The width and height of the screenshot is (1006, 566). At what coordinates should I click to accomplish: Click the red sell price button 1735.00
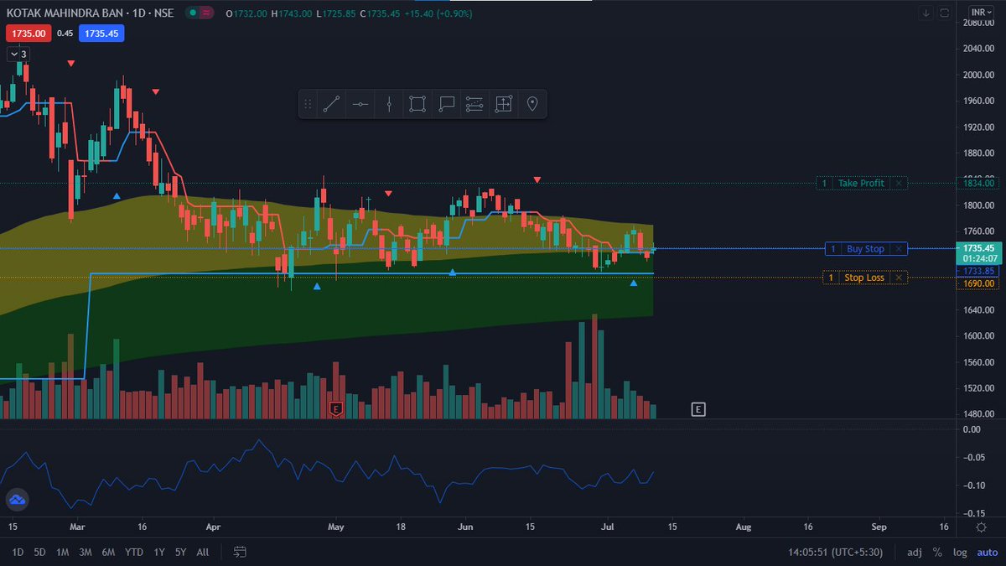tap(29, 33)
